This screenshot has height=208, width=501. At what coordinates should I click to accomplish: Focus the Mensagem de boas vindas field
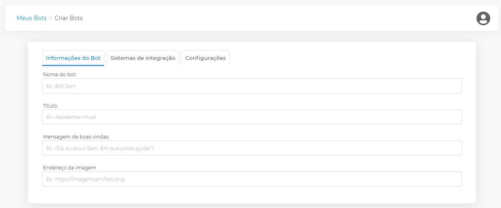252,148
